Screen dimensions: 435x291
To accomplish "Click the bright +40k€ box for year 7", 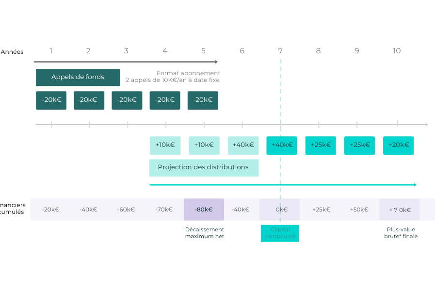I will tap(282, 145).
